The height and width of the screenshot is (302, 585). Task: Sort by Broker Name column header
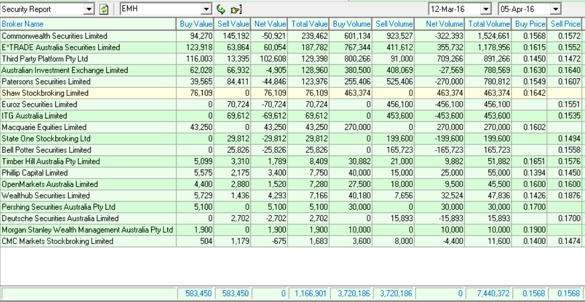point(88,24)
